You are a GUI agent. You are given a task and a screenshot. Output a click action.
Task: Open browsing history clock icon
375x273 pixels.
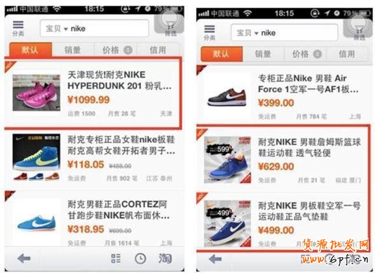140,258
